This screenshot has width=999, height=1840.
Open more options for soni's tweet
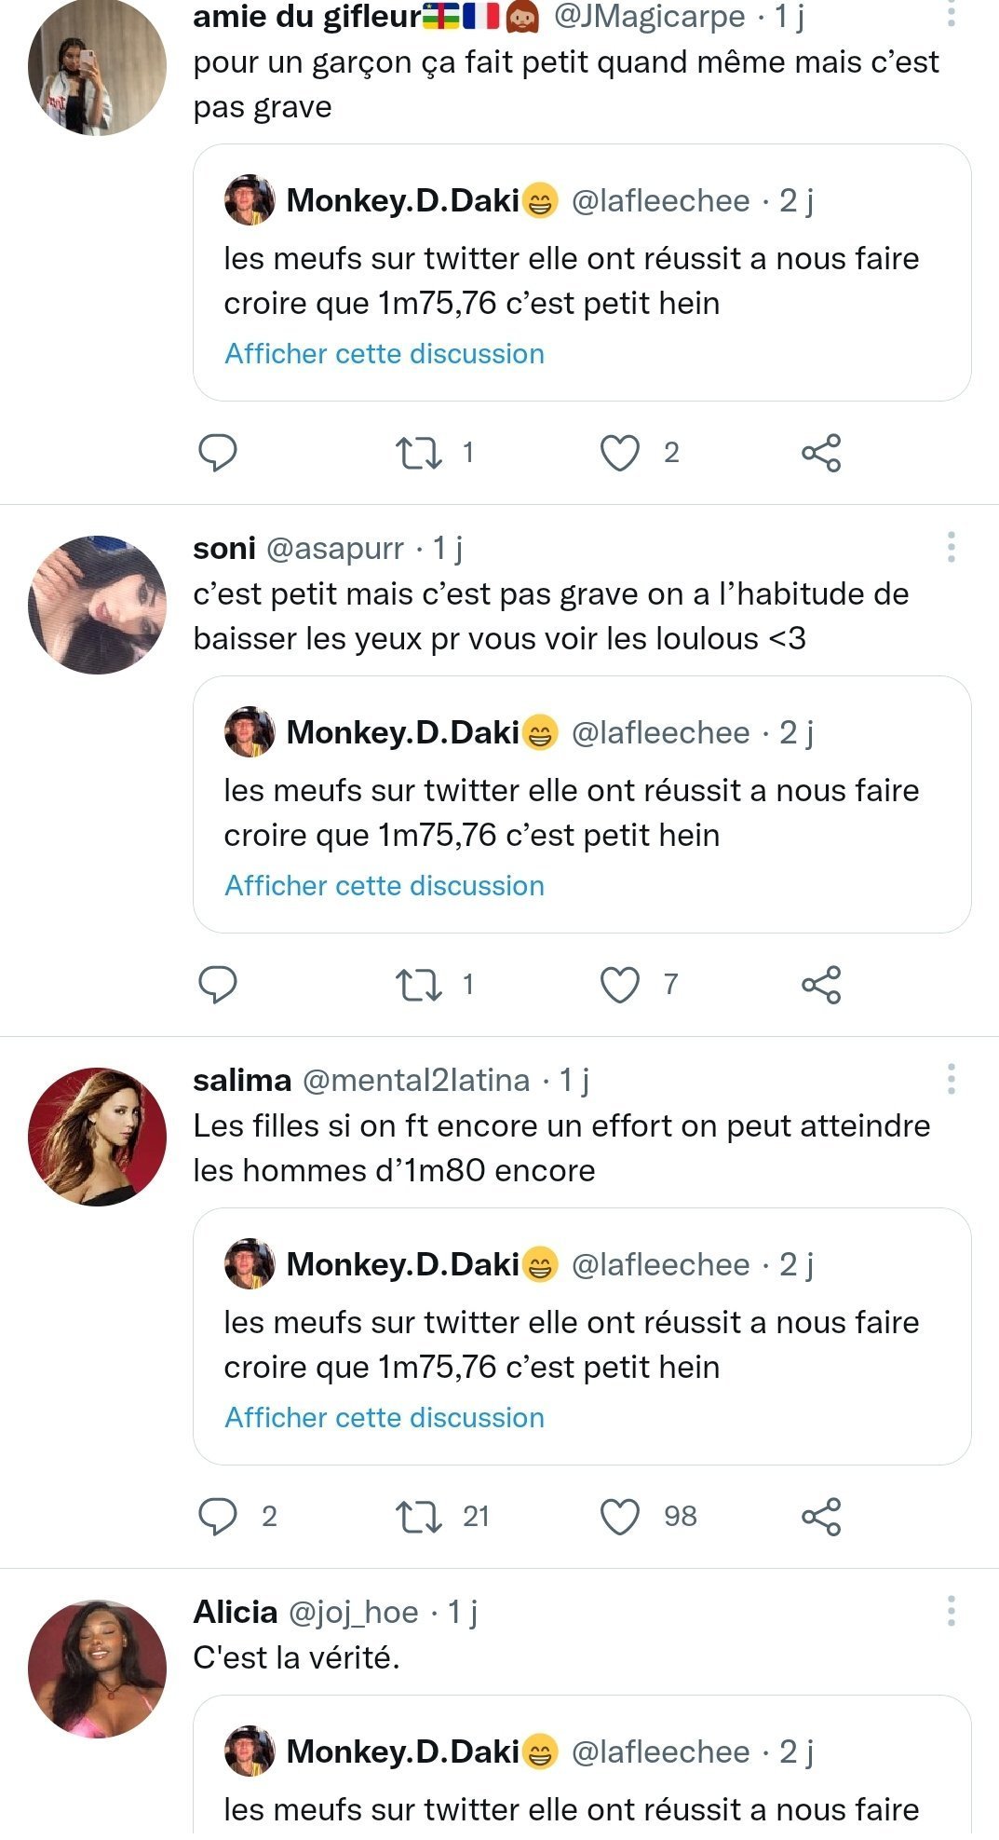951,547
